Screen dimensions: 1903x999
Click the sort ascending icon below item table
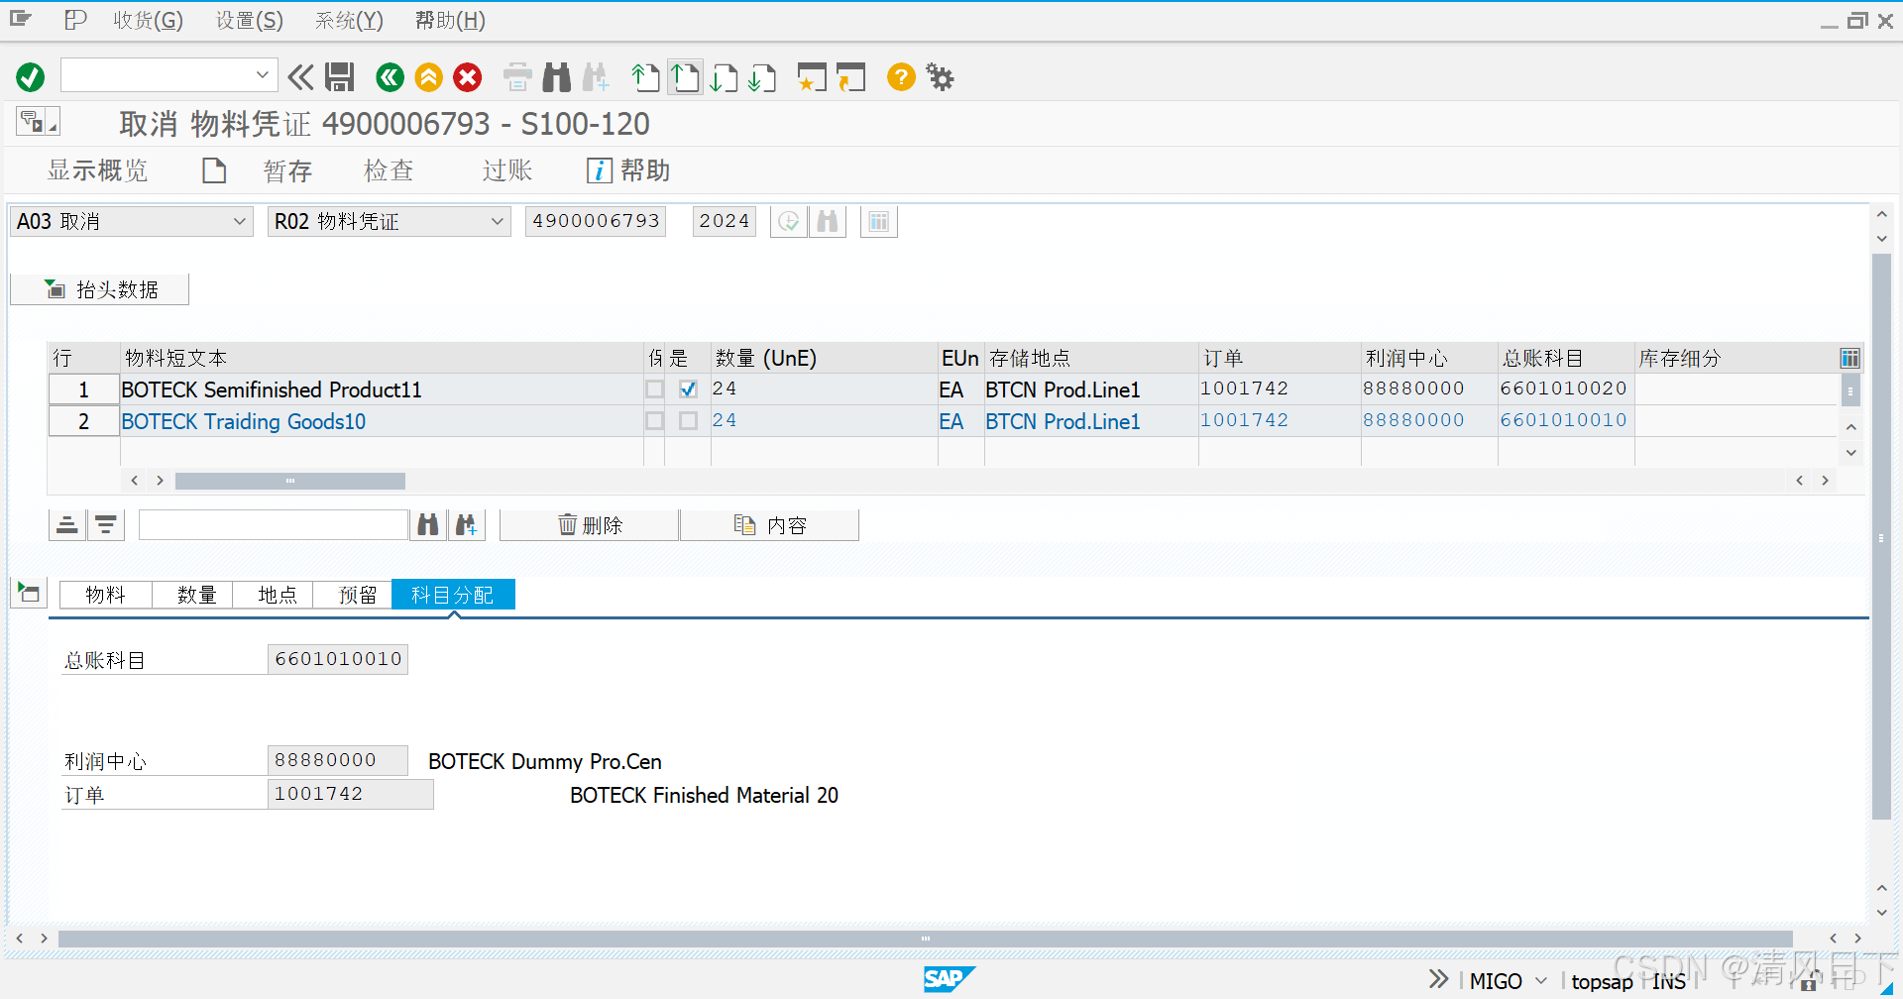67,524
